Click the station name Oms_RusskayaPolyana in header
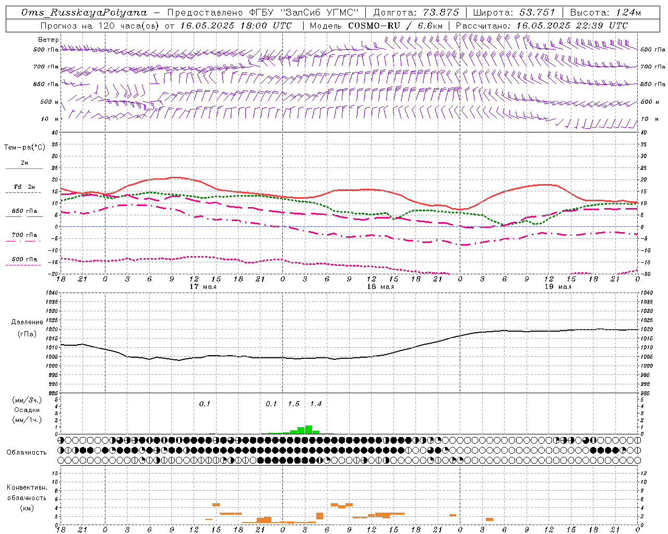 (x=85, y=13)
